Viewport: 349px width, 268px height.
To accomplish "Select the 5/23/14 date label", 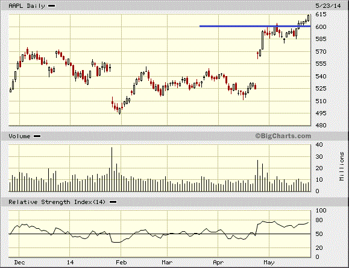I will (x=328, y=6).
